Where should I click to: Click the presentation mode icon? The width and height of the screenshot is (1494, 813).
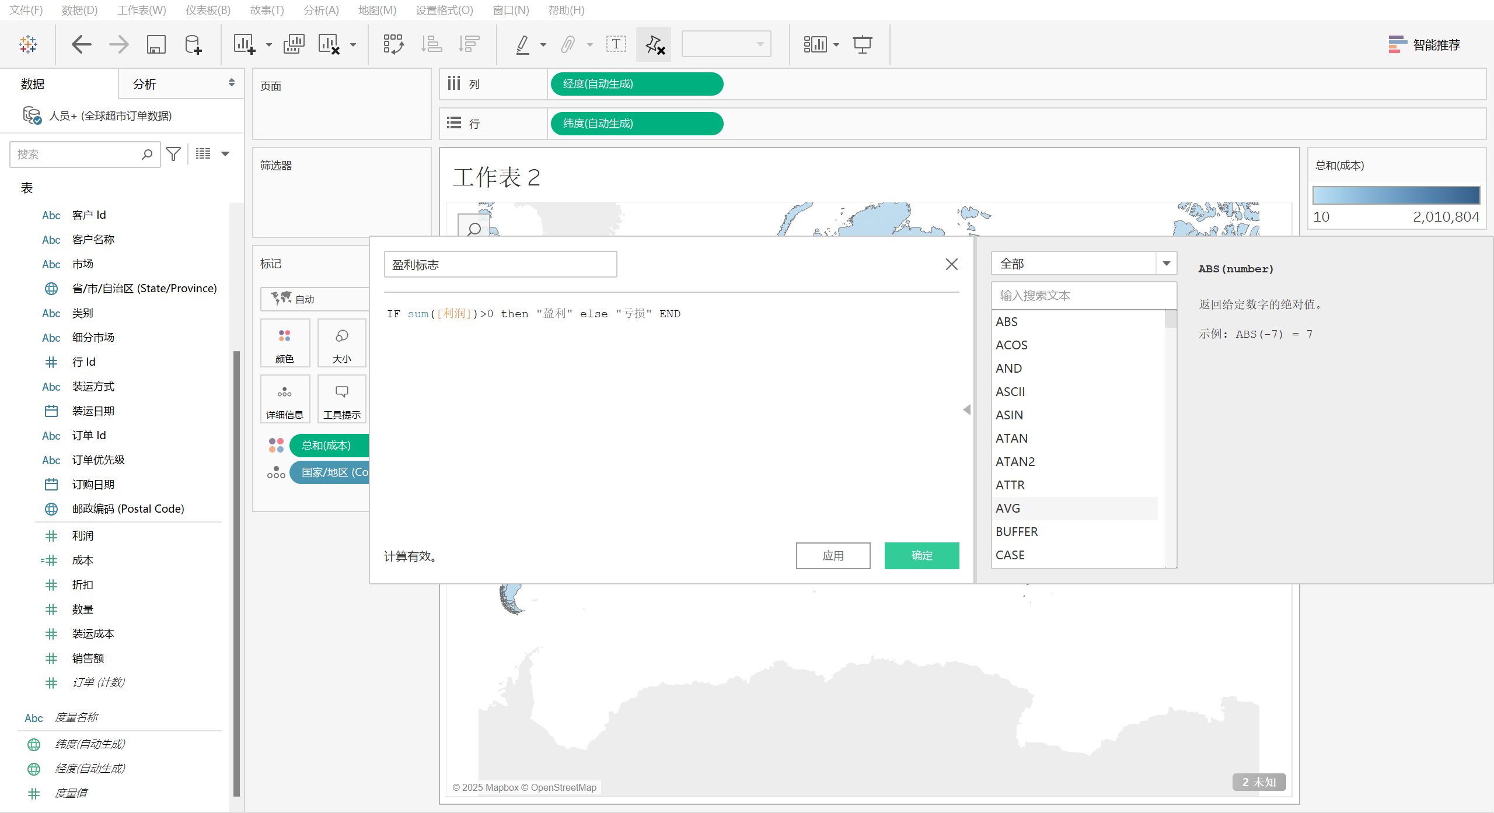click(x=862, y=44)
